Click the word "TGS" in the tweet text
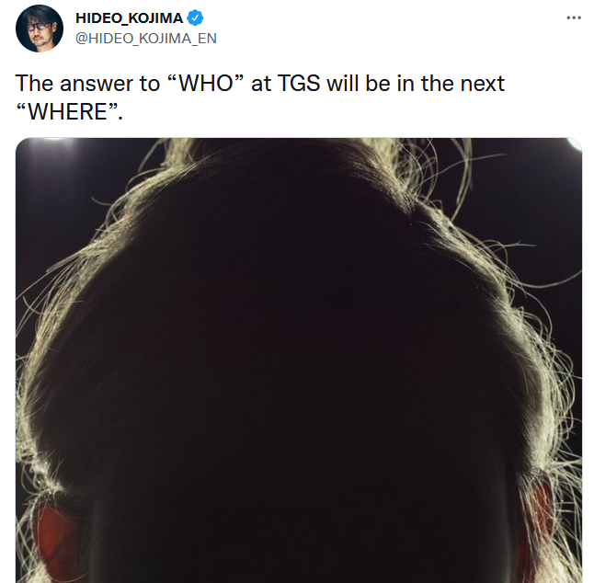The height and width of the screenshot is (583, 594). pyautogui.click(x=299, y=84)
